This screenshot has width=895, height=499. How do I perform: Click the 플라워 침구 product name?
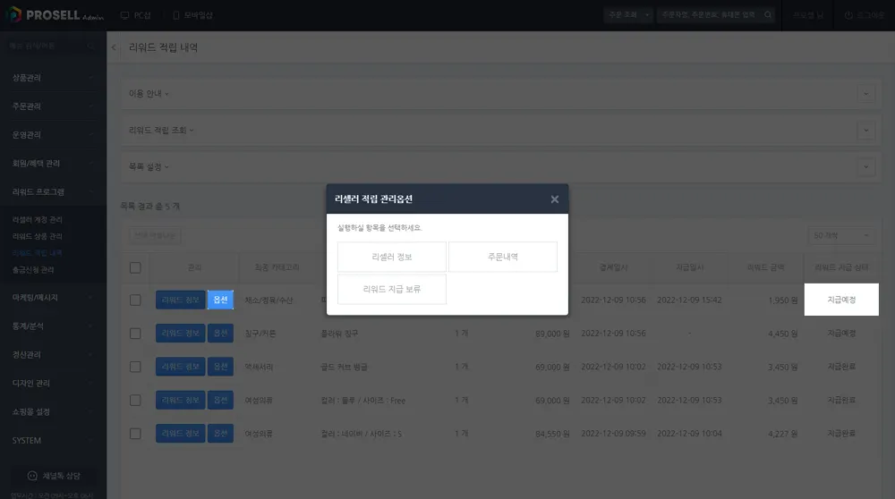coord(339,333)
